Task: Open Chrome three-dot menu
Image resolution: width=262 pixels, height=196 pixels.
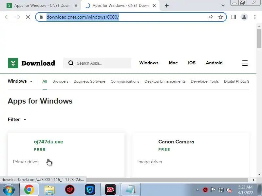Action: coord(255,17)
